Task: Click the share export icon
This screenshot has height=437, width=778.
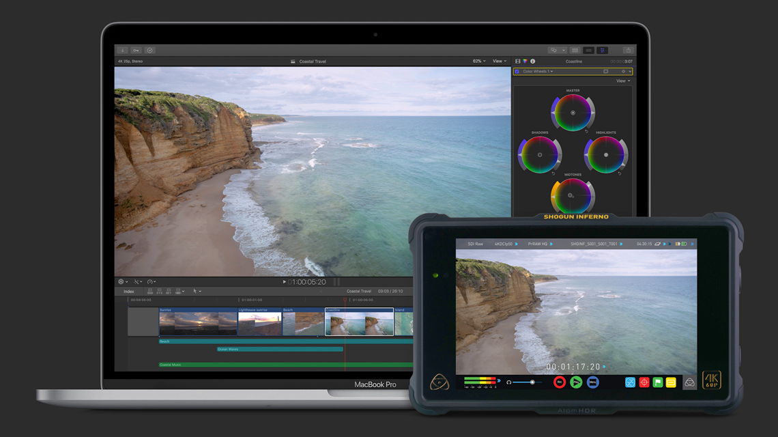Action: click(628, 50)
